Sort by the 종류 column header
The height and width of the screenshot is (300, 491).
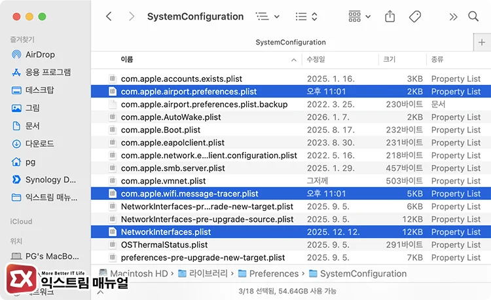click(x=437, y=59)
